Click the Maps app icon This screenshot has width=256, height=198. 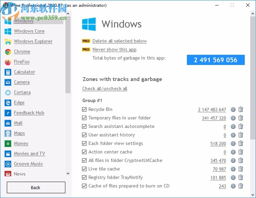8,133
